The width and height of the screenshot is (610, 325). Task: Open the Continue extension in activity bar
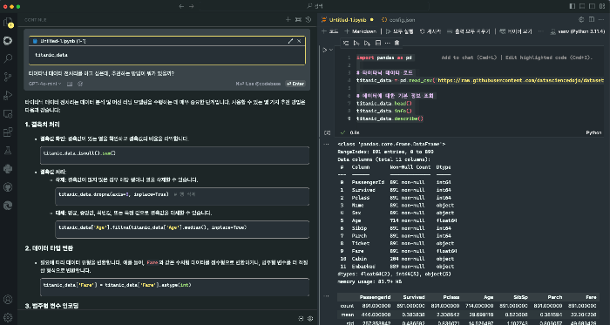[x=8, y=40]
